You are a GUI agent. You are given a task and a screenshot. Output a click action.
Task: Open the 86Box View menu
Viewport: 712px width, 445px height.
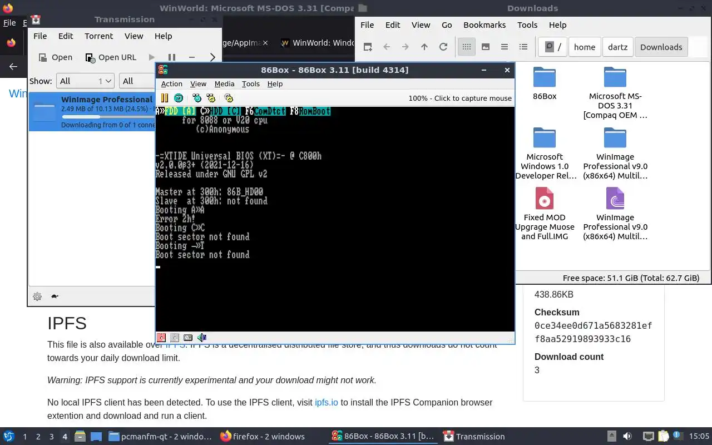(198, 83)
